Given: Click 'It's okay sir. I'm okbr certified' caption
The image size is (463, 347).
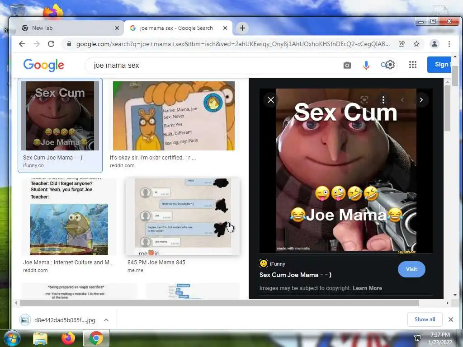Looking at the screenshot, I should [153, 158].
